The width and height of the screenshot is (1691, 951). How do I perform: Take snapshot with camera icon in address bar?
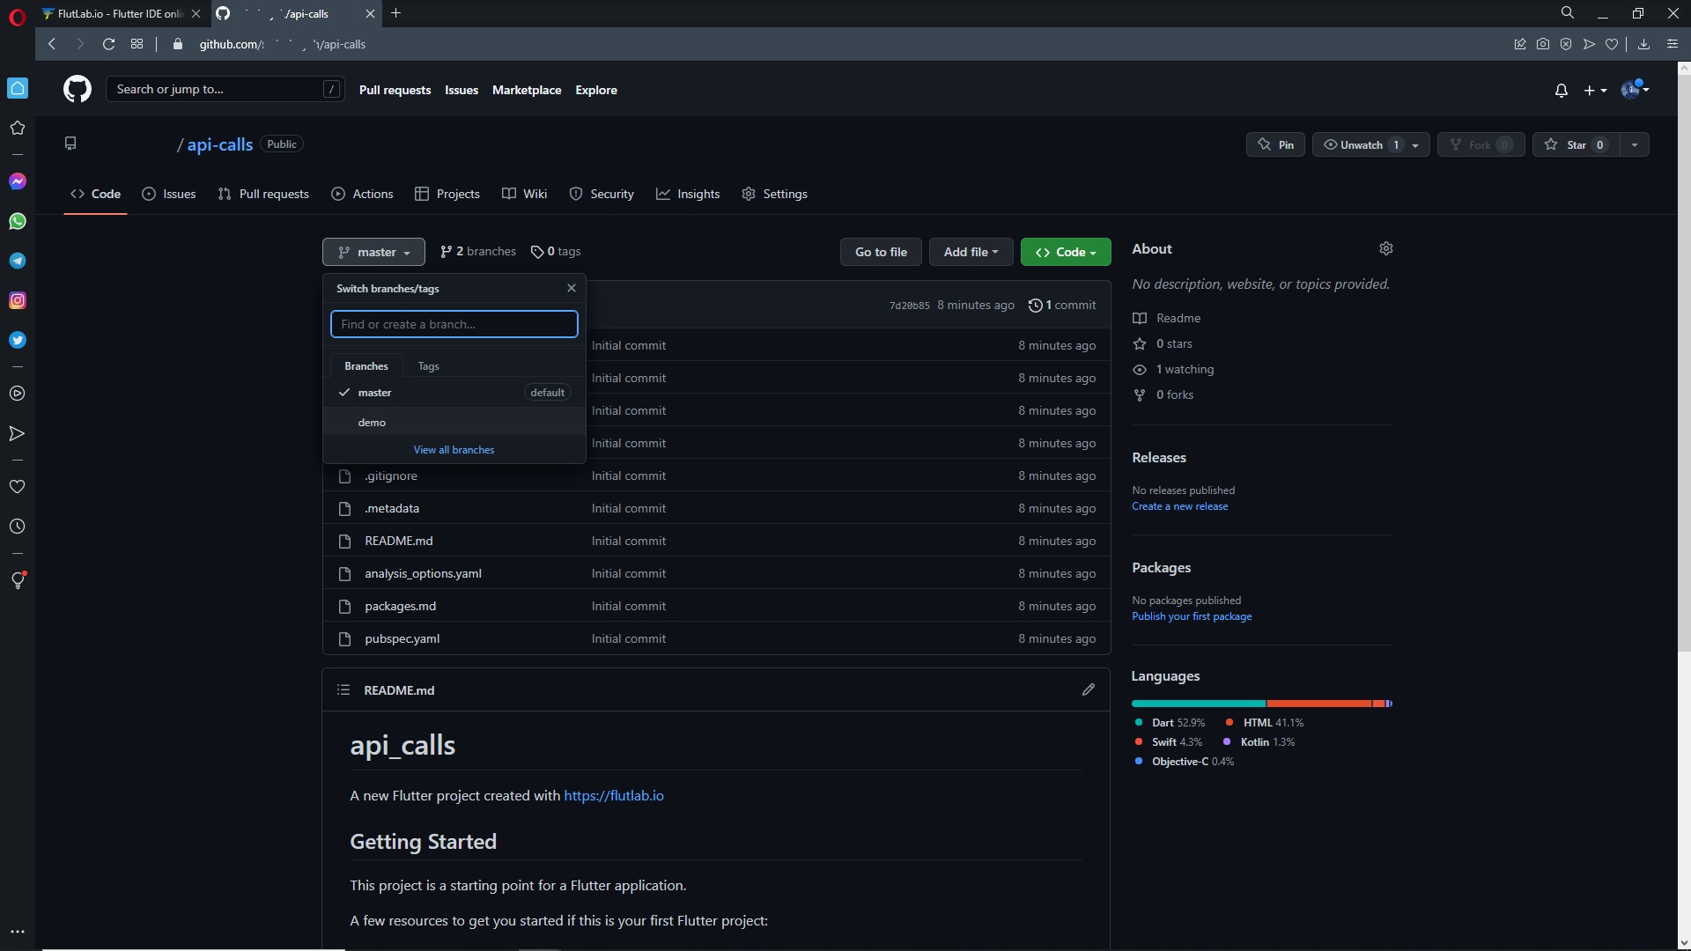point(1543,44)
